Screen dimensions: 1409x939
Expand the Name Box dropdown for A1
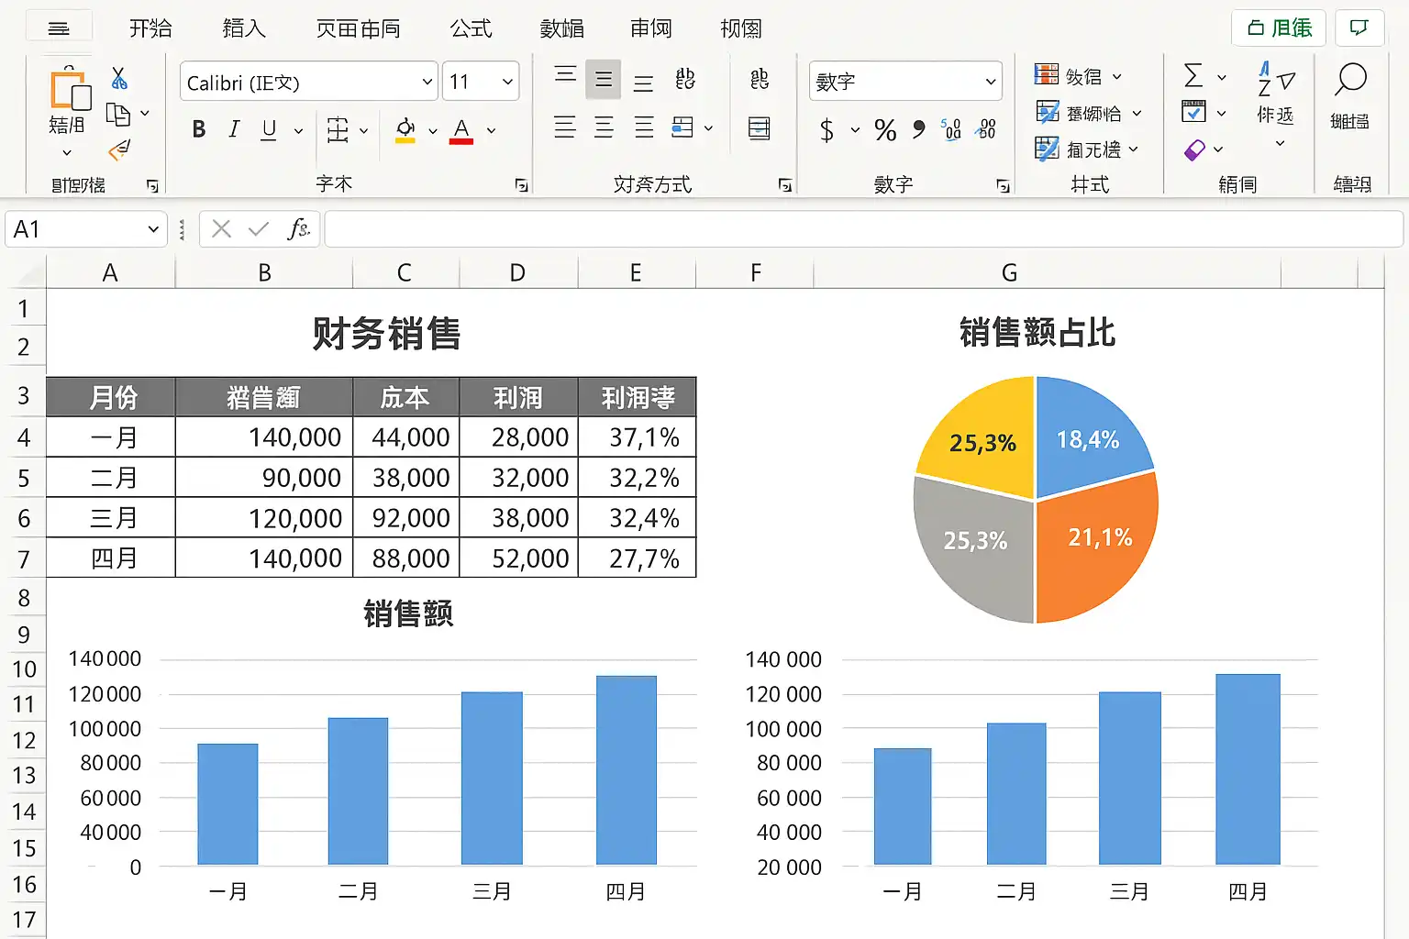point(153,229)
